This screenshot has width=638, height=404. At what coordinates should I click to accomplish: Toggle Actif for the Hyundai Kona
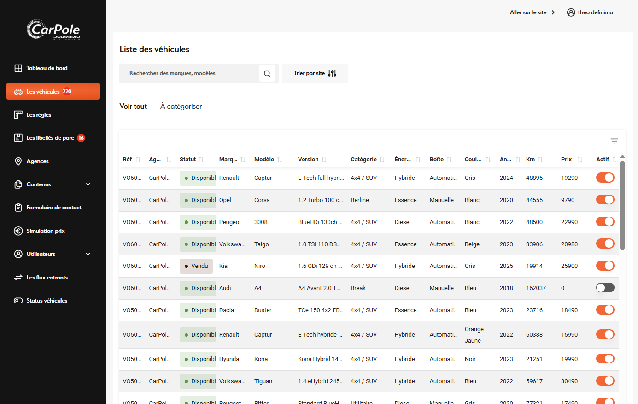click(605, 359)
